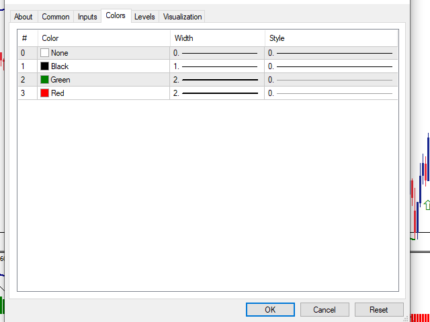
Task: Click the OK button
Action: [270, 309]
